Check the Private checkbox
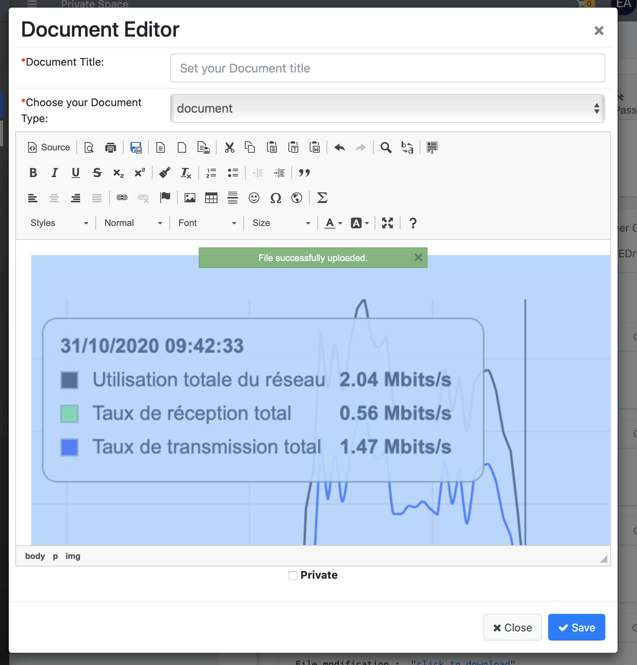Viewport: 637px width, 665px height. click(293, 575)
